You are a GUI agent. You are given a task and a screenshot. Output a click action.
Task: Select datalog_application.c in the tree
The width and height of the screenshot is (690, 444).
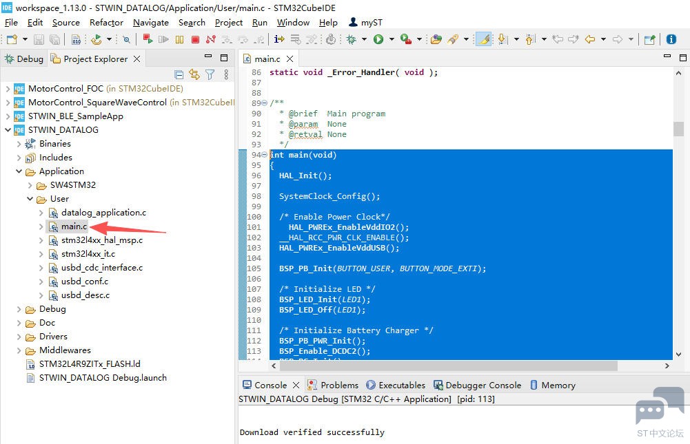pos(103,213)
